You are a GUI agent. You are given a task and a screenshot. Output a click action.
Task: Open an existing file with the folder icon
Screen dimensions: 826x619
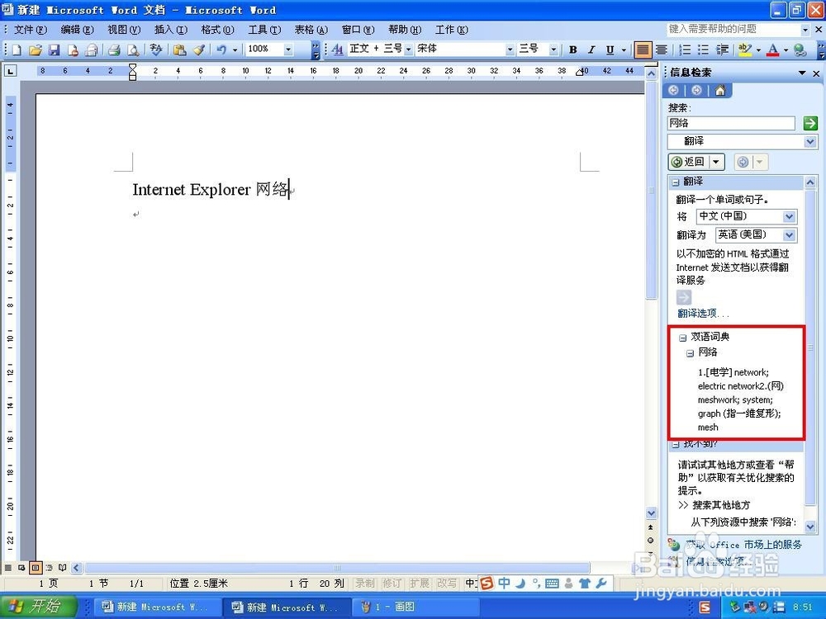[x=36, y=50]
